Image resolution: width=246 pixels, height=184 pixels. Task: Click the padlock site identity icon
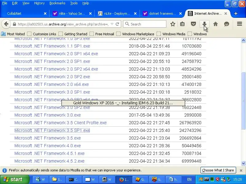14,24
